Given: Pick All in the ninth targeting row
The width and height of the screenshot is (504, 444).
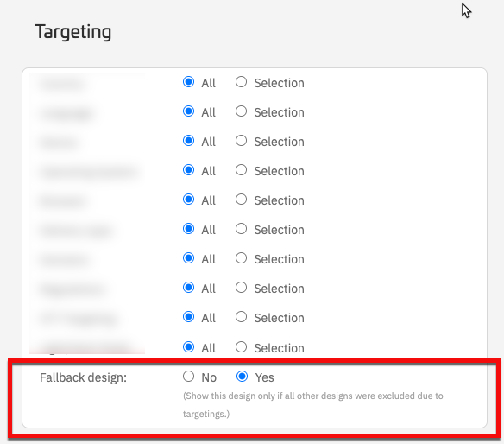Looking at the screenshot, I should click(188, 317).
